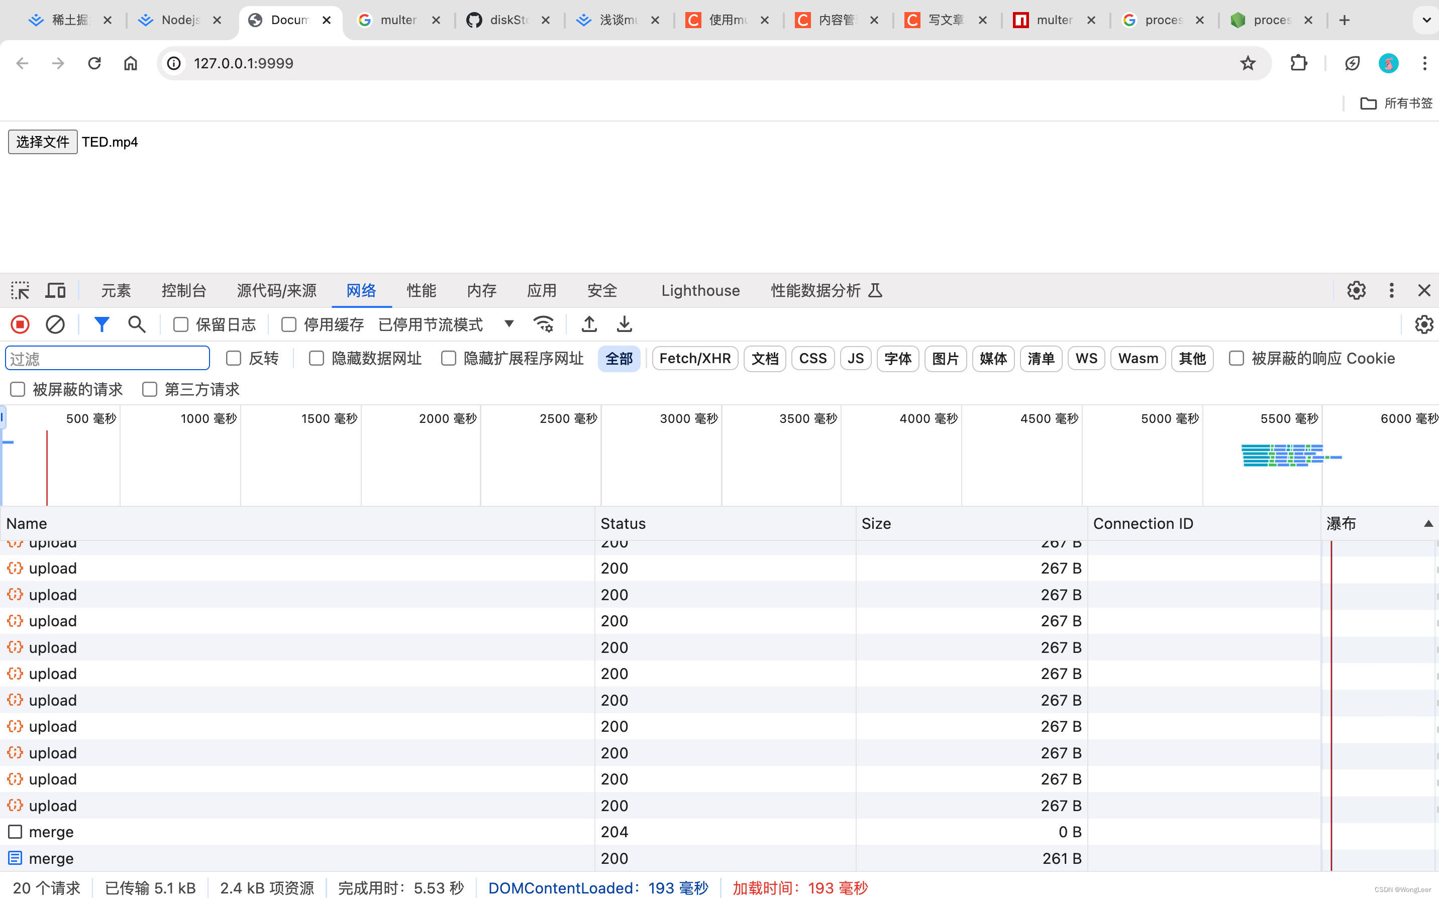Screen dimensions: 1439x898
Task: Switch to the 内存 tab
Action: point(481,290)
